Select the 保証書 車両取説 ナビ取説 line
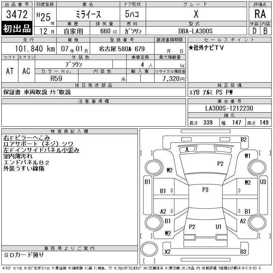The image size is (273, 273). (x=37, y=92)
